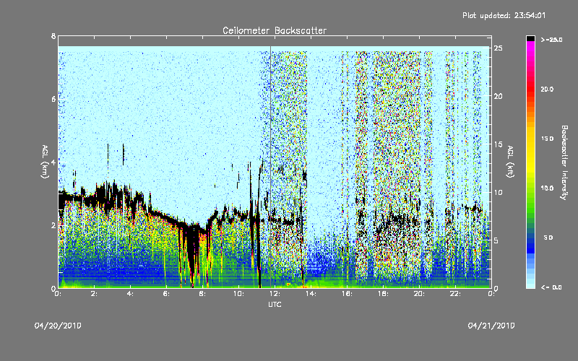Click the "10.0" colorbar value label

(x=547, y=188)
